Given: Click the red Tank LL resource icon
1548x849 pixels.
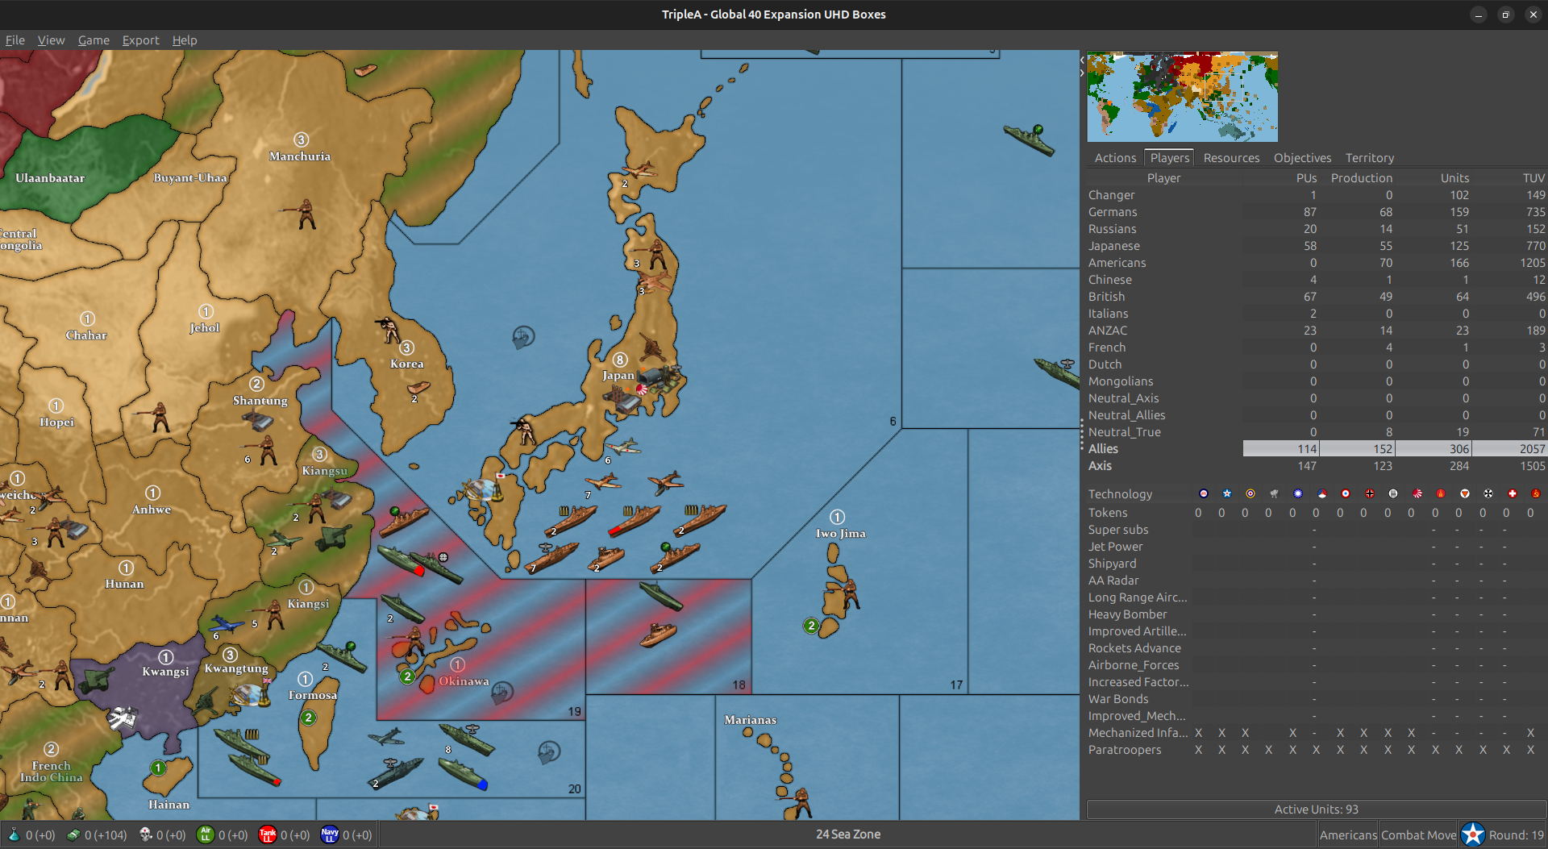Looking at the screenshot, I should (268, 834).
